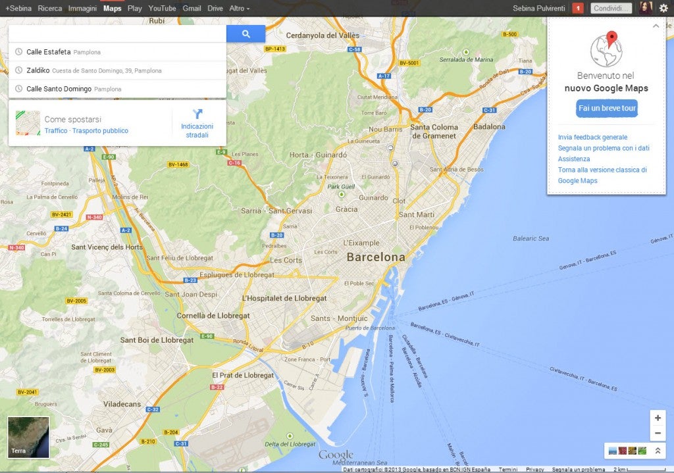The width and height of the screenshot is (674, 473).
Task: Open Play in the Google bar
Action: (x=134, y=8)
